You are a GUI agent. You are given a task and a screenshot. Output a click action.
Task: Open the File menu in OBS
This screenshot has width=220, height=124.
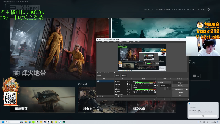pyautogui.click(x=99, y=42)
